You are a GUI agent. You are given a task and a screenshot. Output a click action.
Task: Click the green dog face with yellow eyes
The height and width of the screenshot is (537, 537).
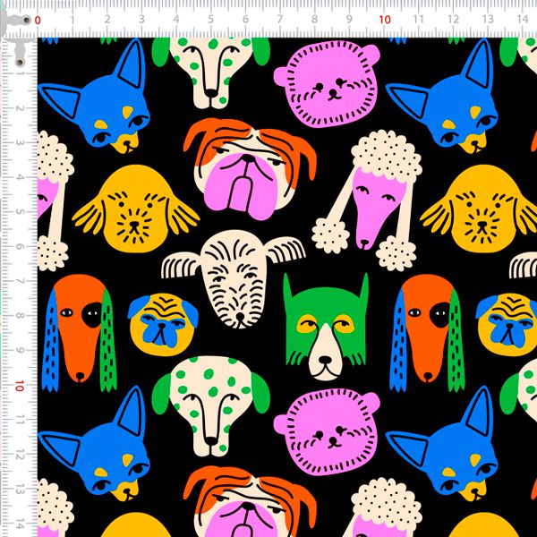click(x=327, y=327)
